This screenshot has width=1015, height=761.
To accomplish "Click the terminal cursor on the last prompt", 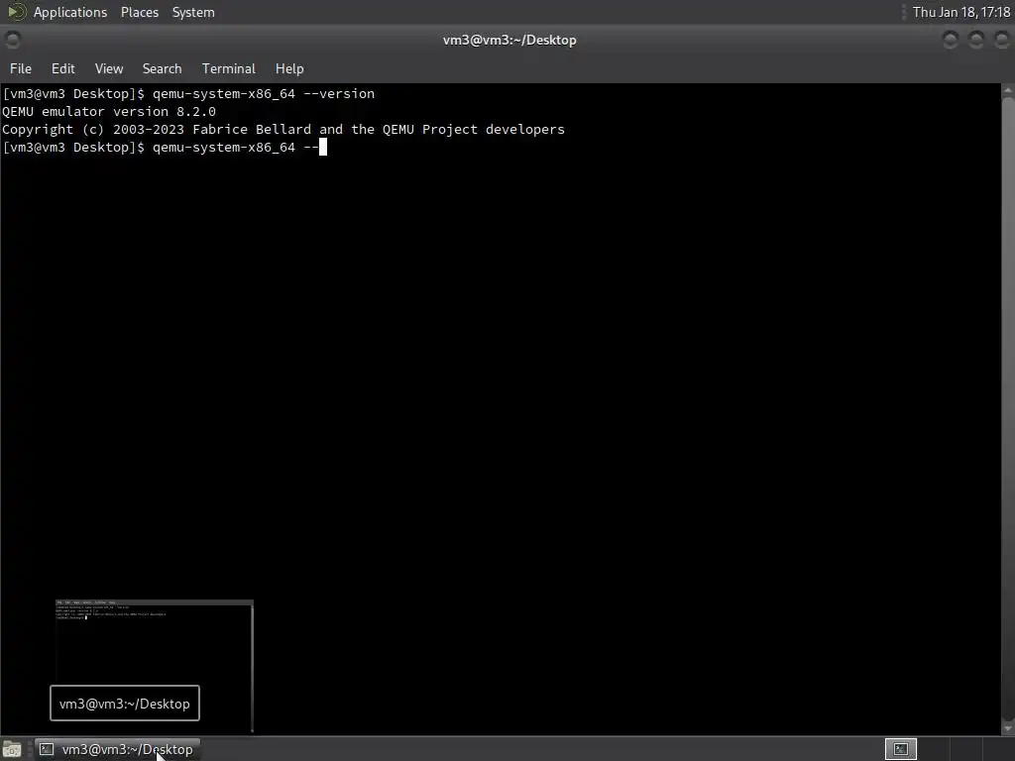I will (x=323, y=148).
